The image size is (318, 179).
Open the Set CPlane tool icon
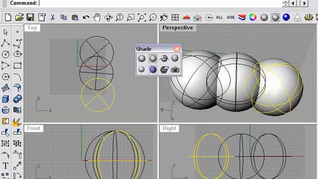(x=197, y=18)
